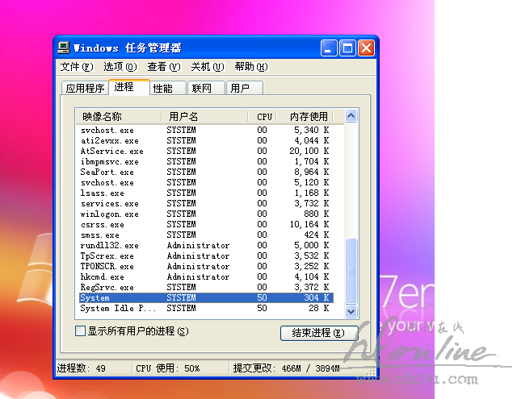Click the Task Manager title bar icon
This screenshot has width=517, height=399.
(x=64, y=48)
